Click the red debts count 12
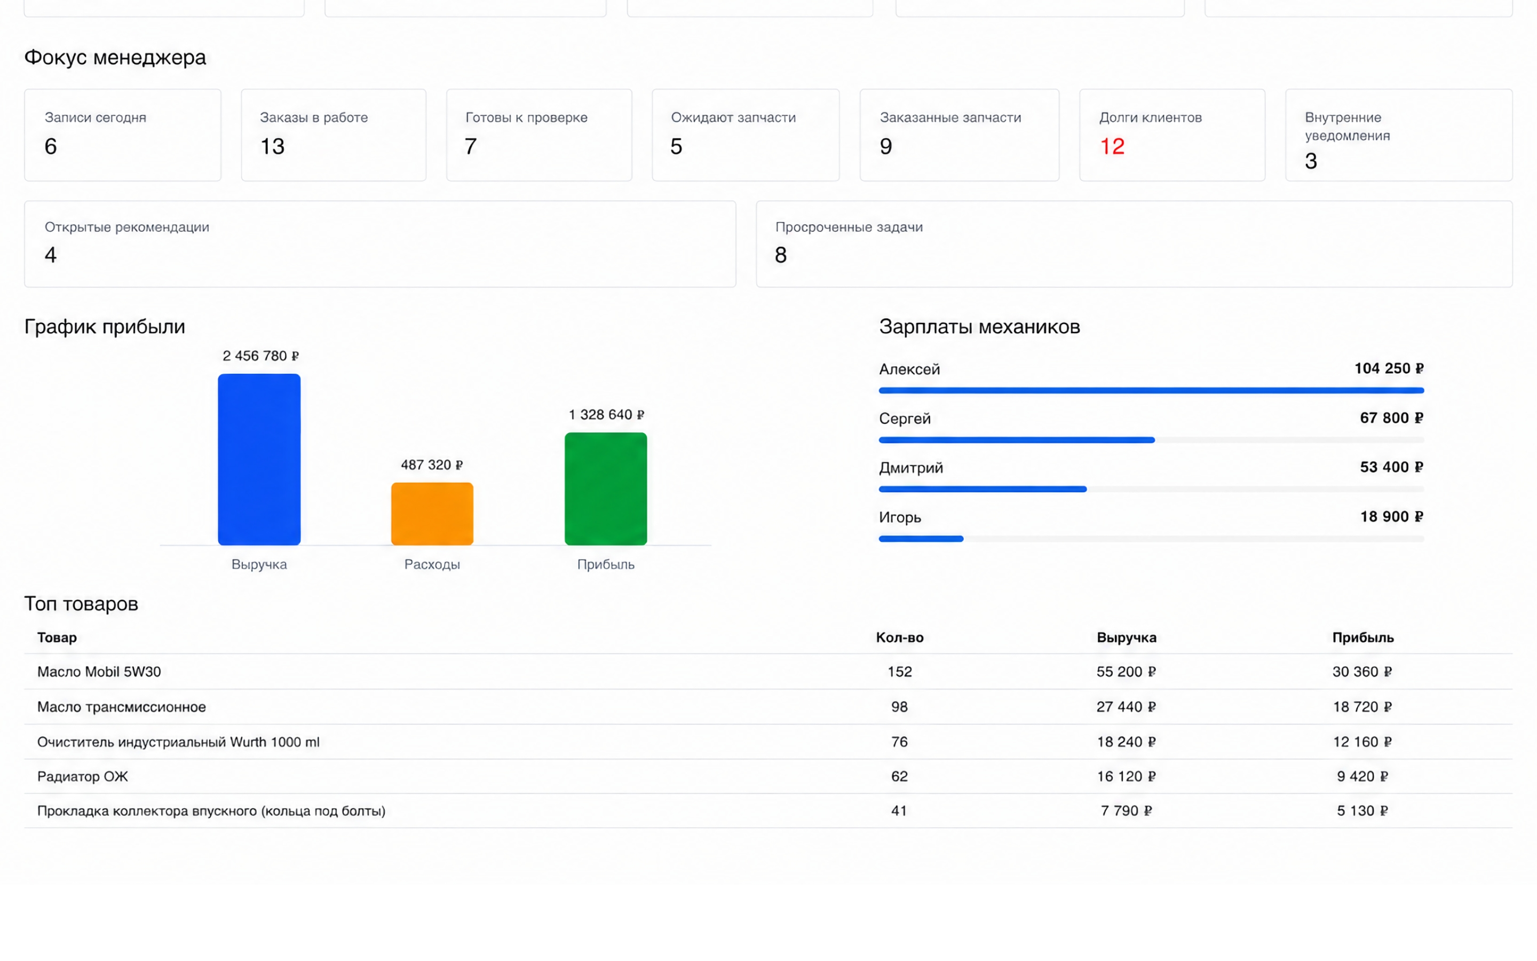 [1112, 147]
